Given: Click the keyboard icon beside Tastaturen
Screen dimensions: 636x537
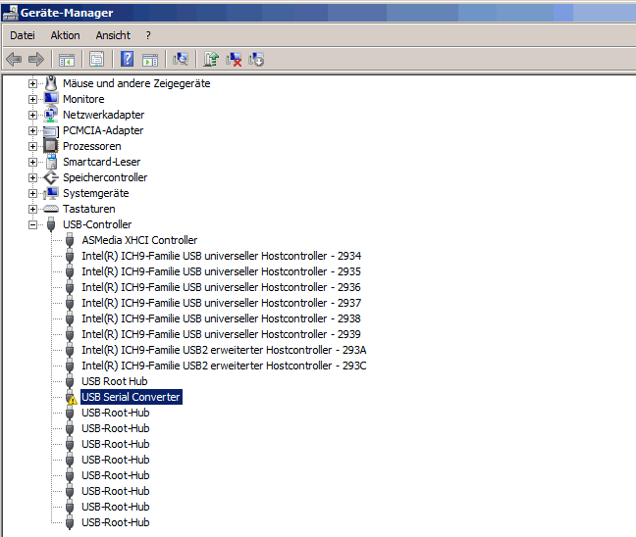Looking at the screenshot, I should 51,209.
